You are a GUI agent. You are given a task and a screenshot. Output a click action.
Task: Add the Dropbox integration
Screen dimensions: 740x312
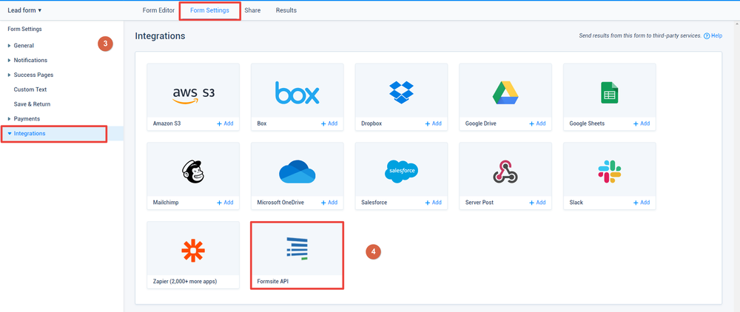(433, 123)
